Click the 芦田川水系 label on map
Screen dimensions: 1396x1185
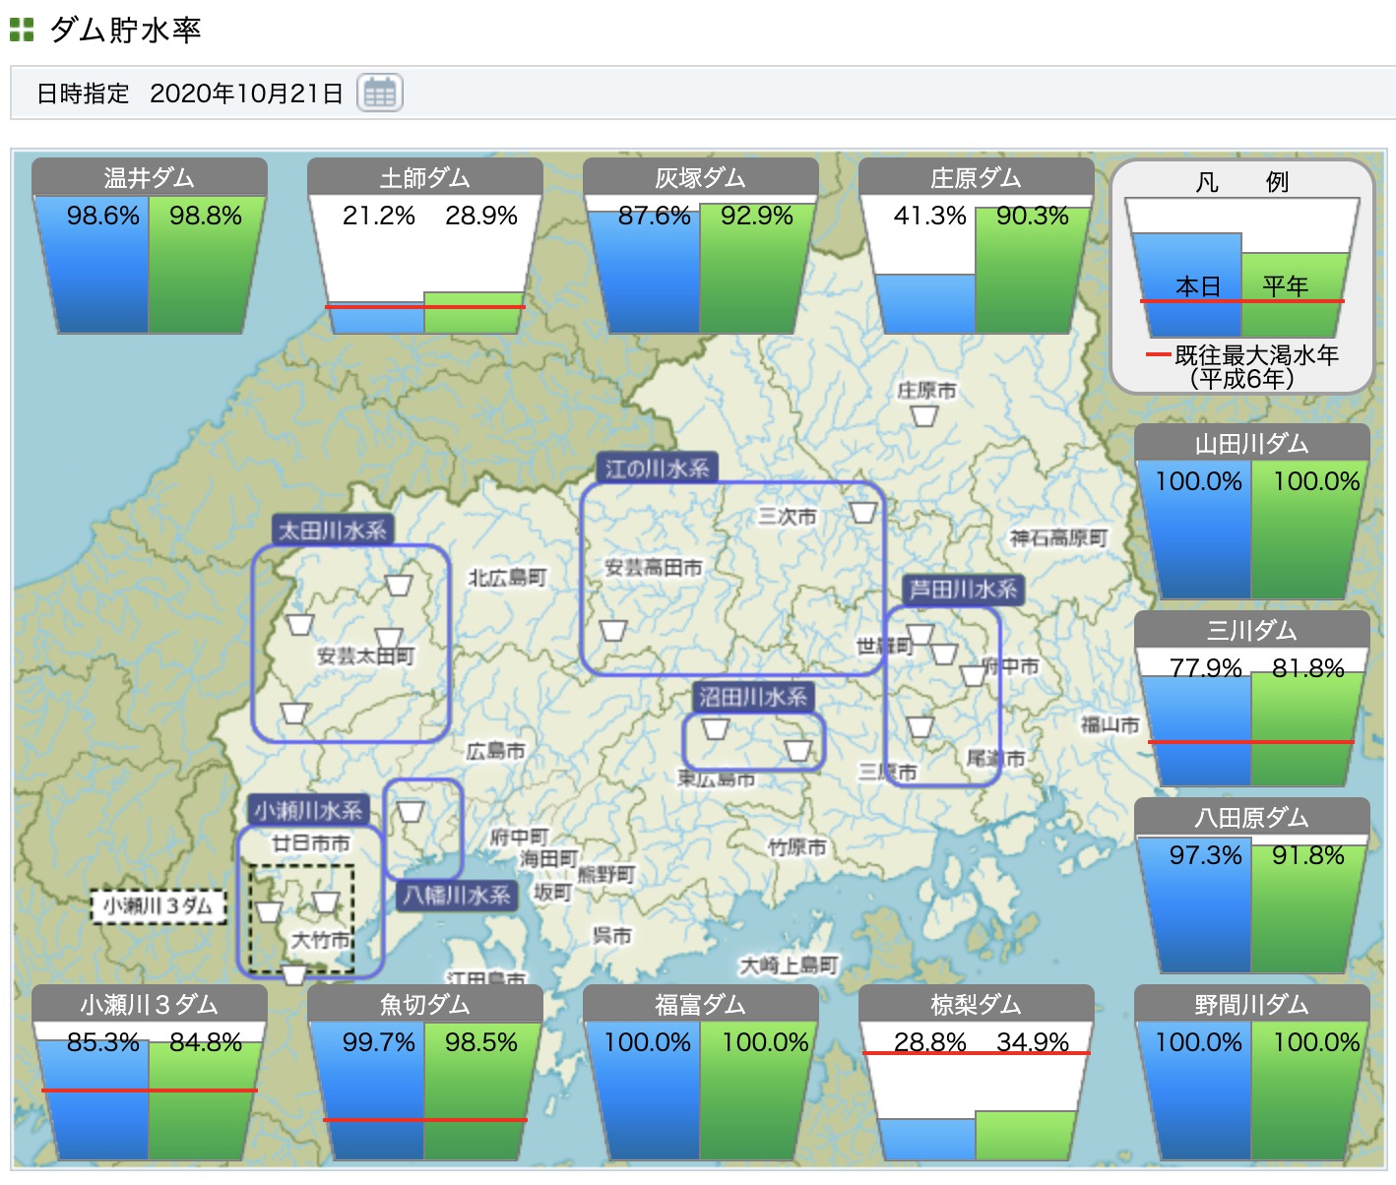coord(962,590)
